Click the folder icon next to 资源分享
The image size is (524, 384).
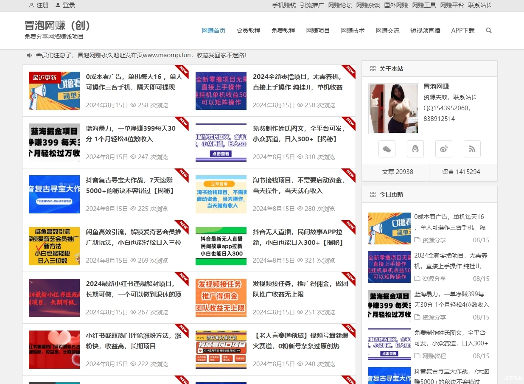tap(417, 240)
